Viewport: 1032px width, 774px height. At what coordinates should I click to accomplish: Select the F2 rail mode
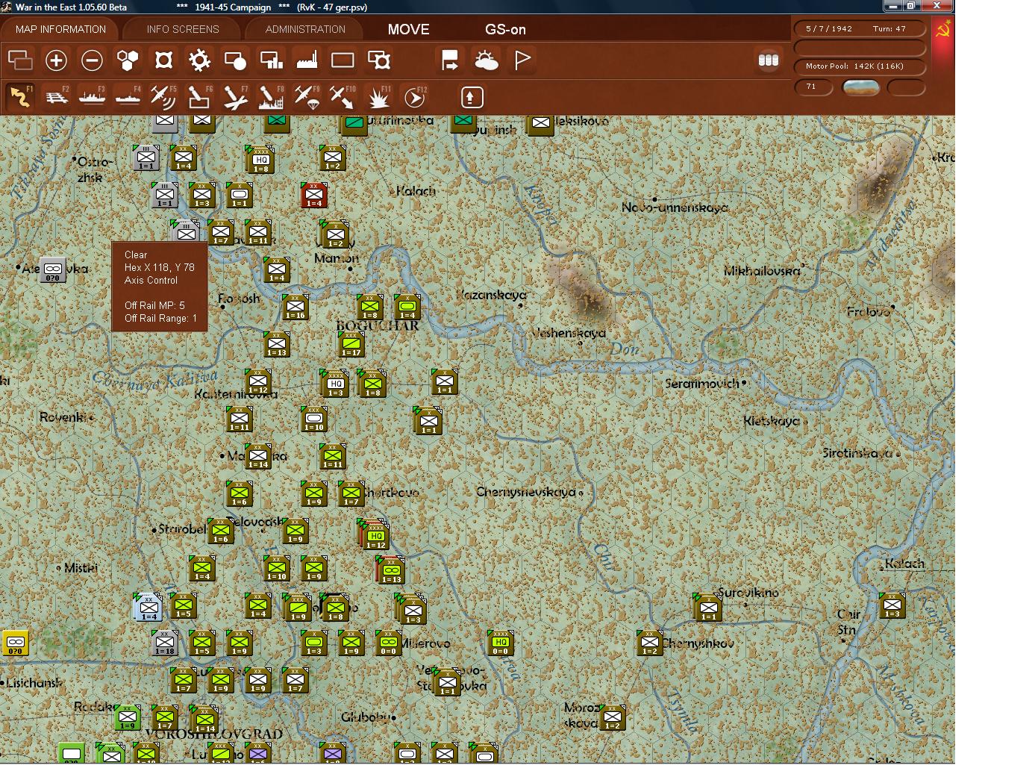tap(56, 97)
